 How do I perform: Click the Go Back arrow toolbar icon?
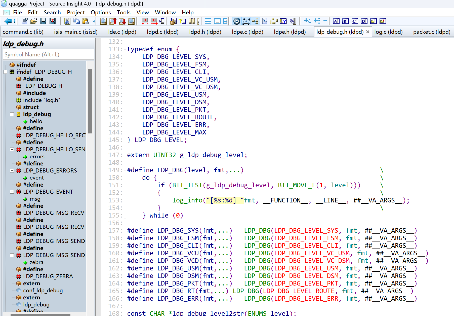(x=8, y=21)
